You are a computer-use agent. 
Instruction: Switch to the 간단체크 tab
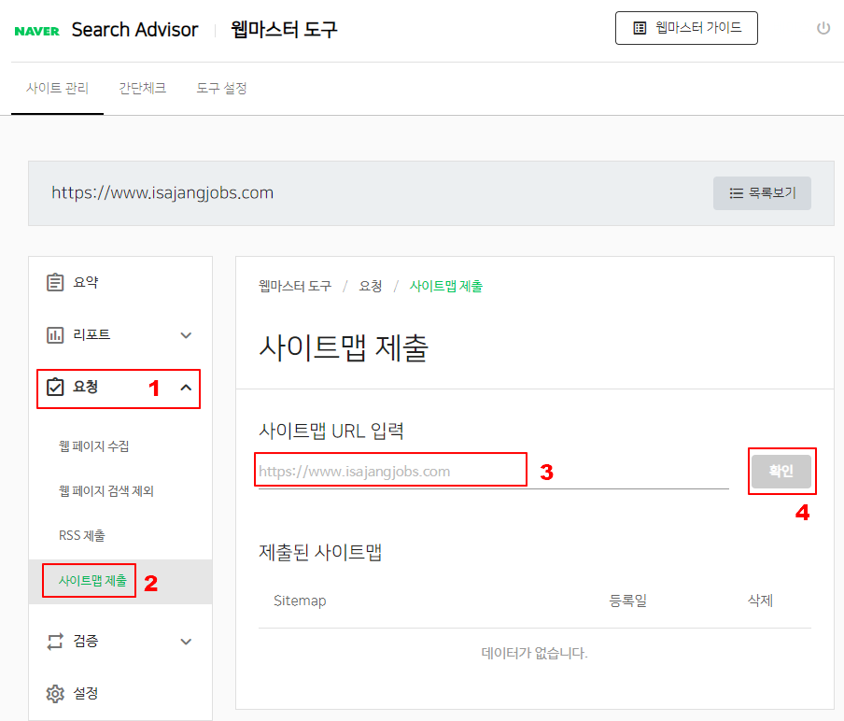tap(142, 89)
